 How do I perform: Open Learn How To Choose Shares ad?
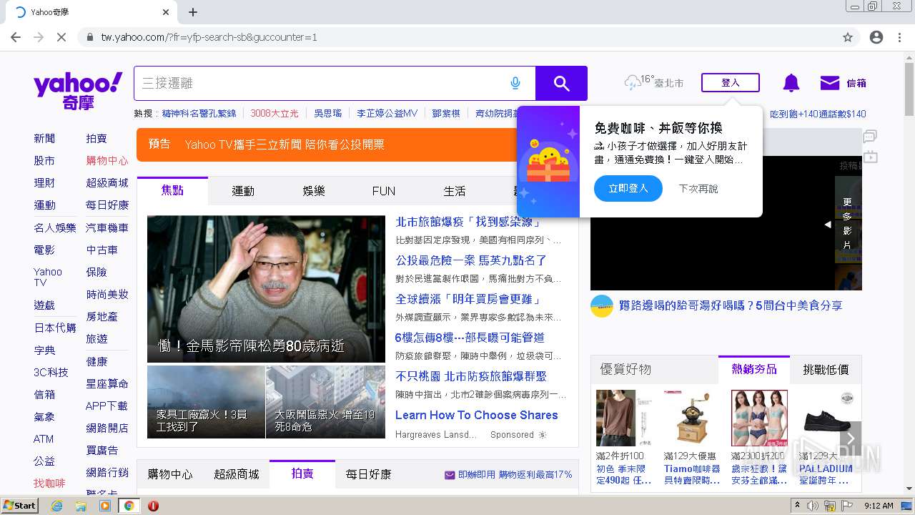pos(477,415)
